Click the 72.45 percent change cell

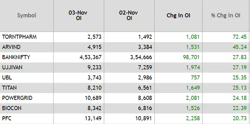[240, 37]
